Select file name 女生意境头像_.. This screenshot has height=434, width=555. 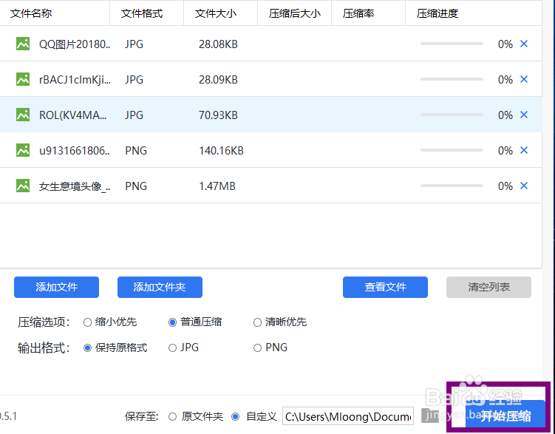pyautogui.click(x=75, y=186)
